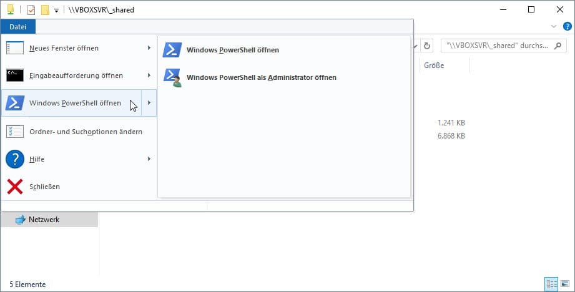Click the New Folder icon in the title bar

tap(45, 10)
